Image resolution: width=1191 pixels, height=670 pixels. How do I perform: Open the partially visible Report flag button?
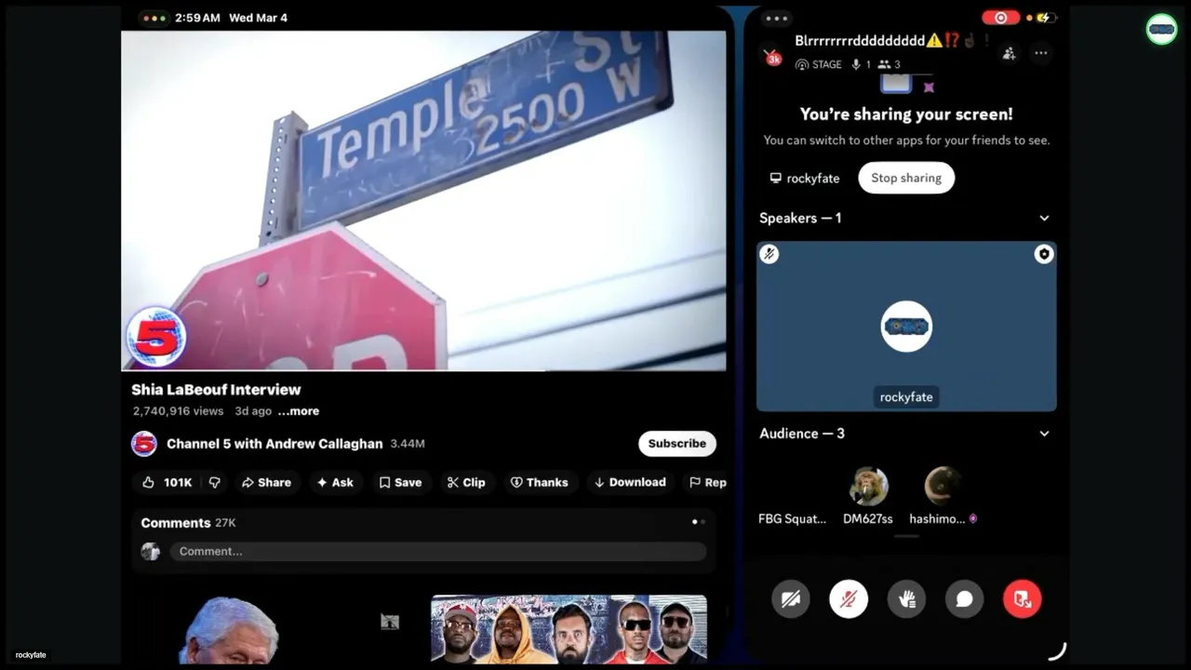[707, 482]
